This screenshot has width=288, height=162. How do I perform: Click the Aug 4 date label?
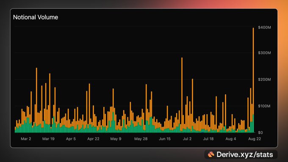point(231,139)
